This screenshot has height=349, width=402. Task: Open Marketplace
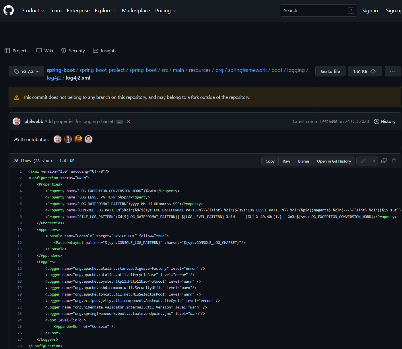click(x=136, y=11)
